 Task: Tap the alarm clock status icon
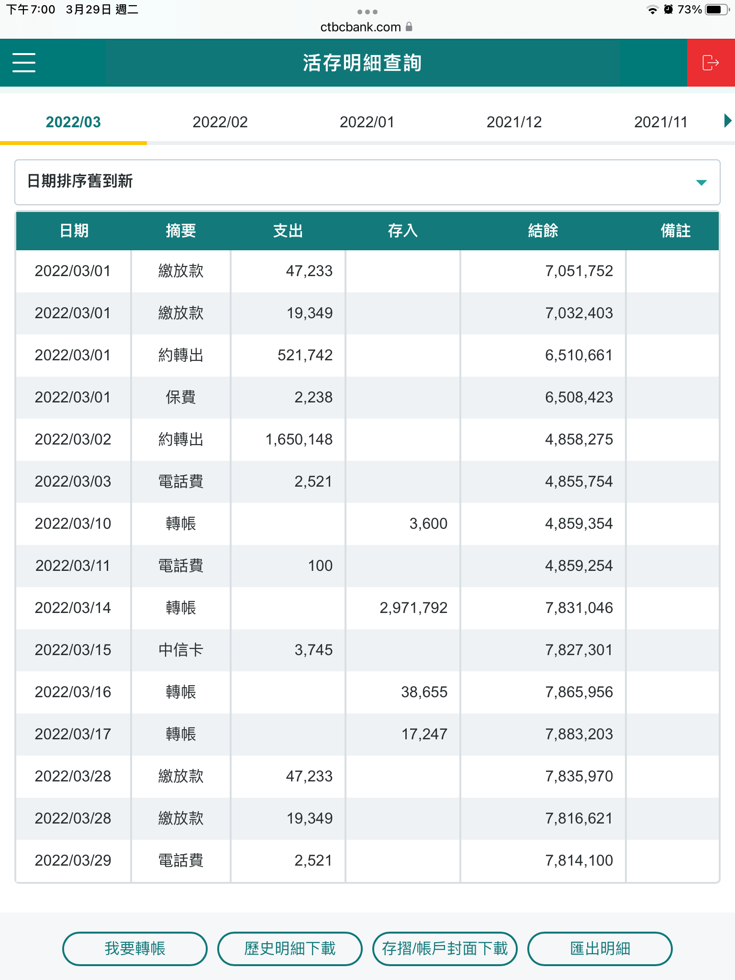668,10
